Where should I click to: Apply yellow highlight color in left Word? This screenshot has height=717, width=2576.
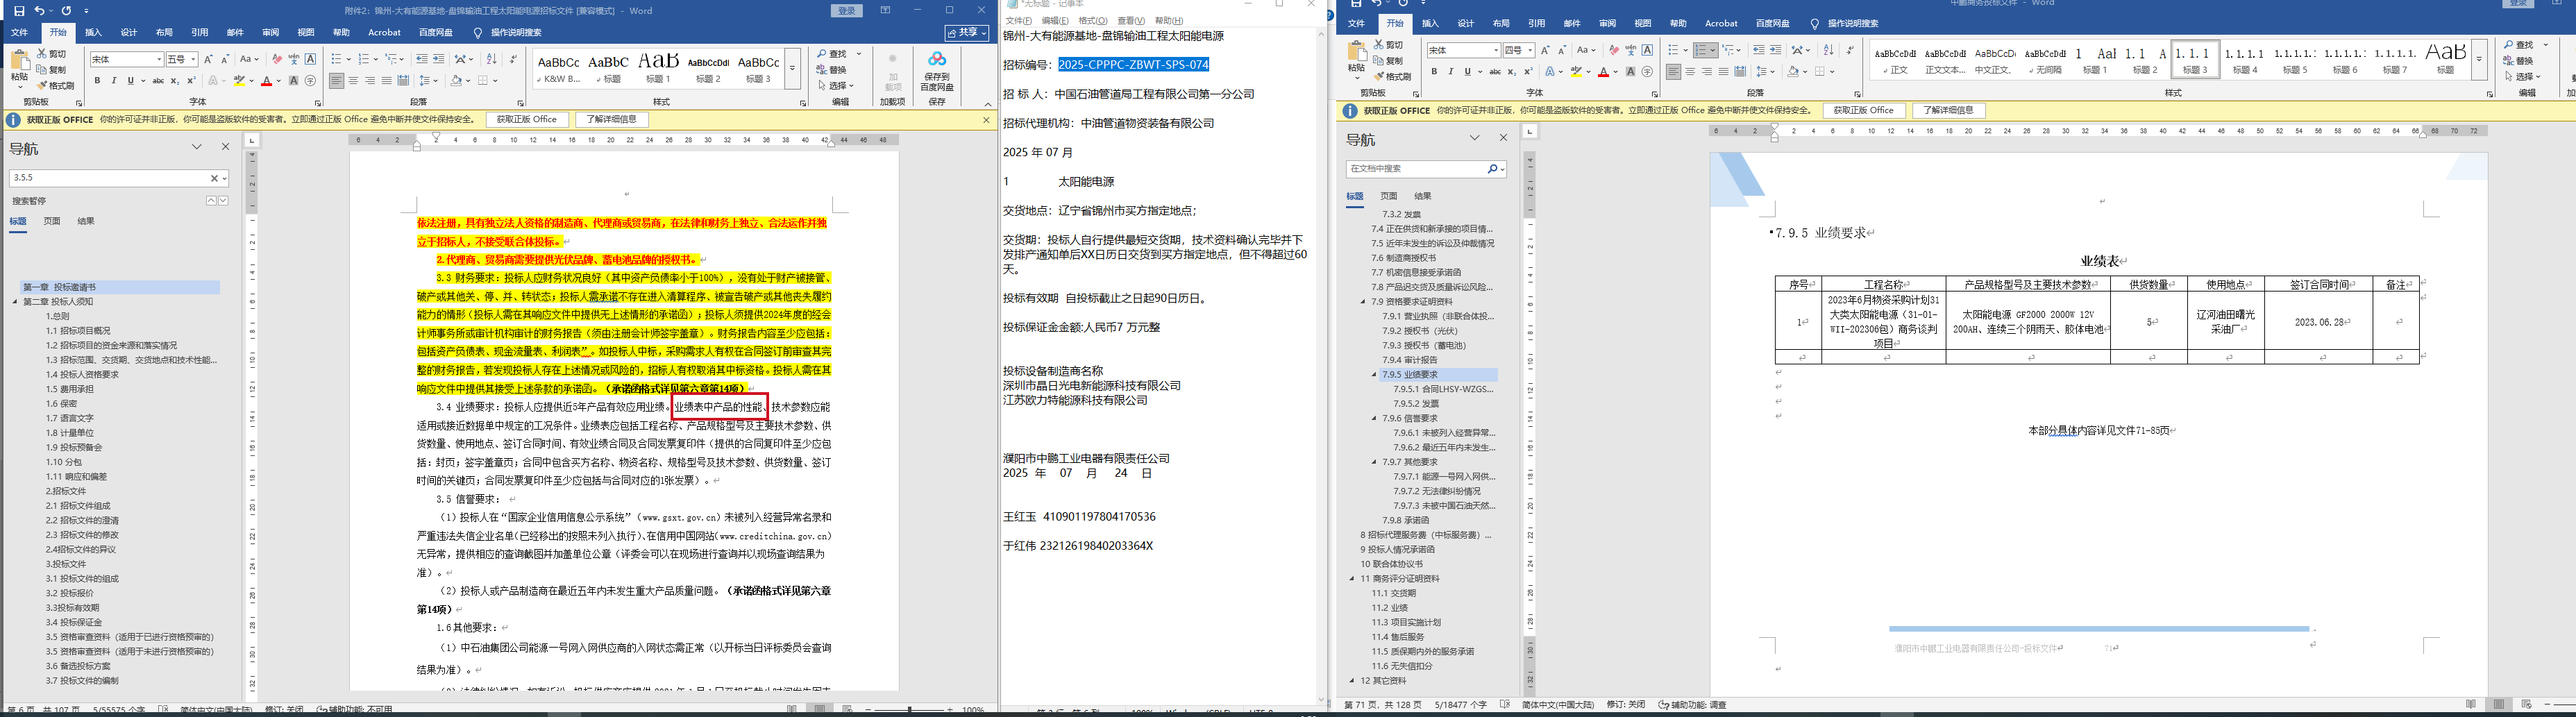[x=239, y=81]
